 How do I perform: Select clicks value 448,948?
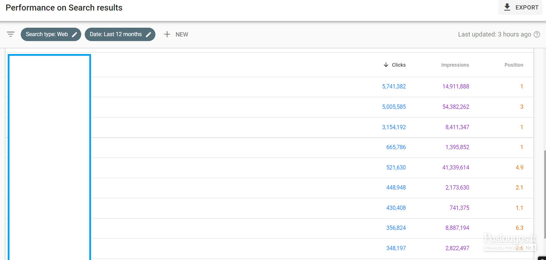tap(396, 188)
